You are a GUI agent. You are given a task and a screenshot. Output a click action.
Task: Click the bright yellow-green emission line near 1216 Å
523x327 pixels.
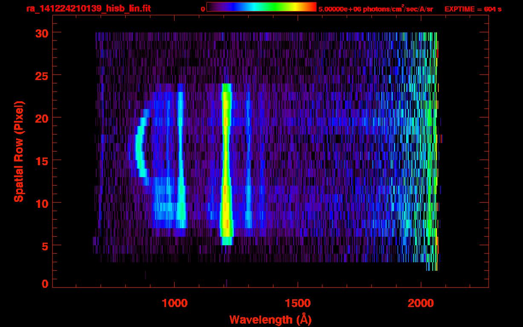(227, 164)
